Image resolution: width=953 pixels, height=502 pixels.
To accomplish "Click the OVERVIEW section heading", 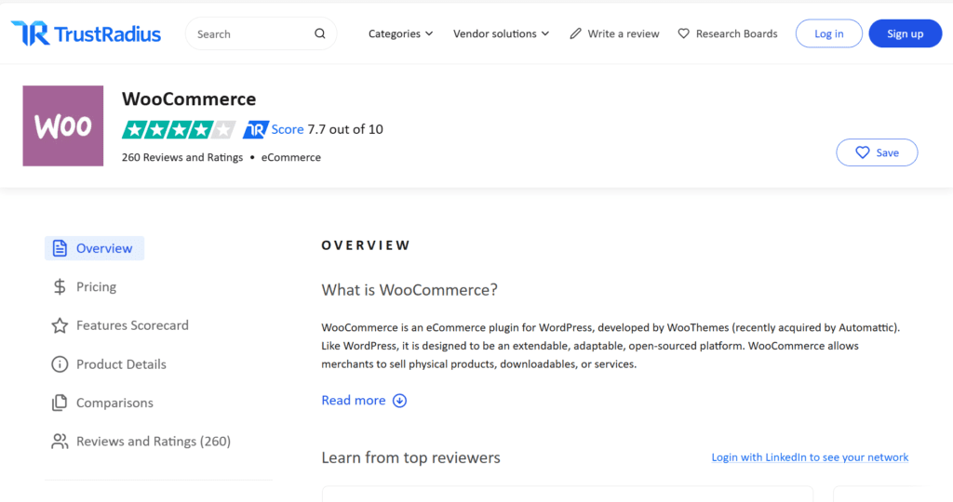I will click(x=366, y=245).
